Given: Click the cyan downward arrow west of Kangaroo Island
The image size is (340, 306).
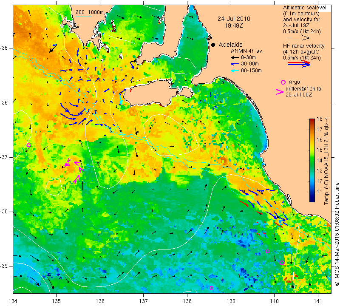Looking at the screenshot, I should click(121, 99).
